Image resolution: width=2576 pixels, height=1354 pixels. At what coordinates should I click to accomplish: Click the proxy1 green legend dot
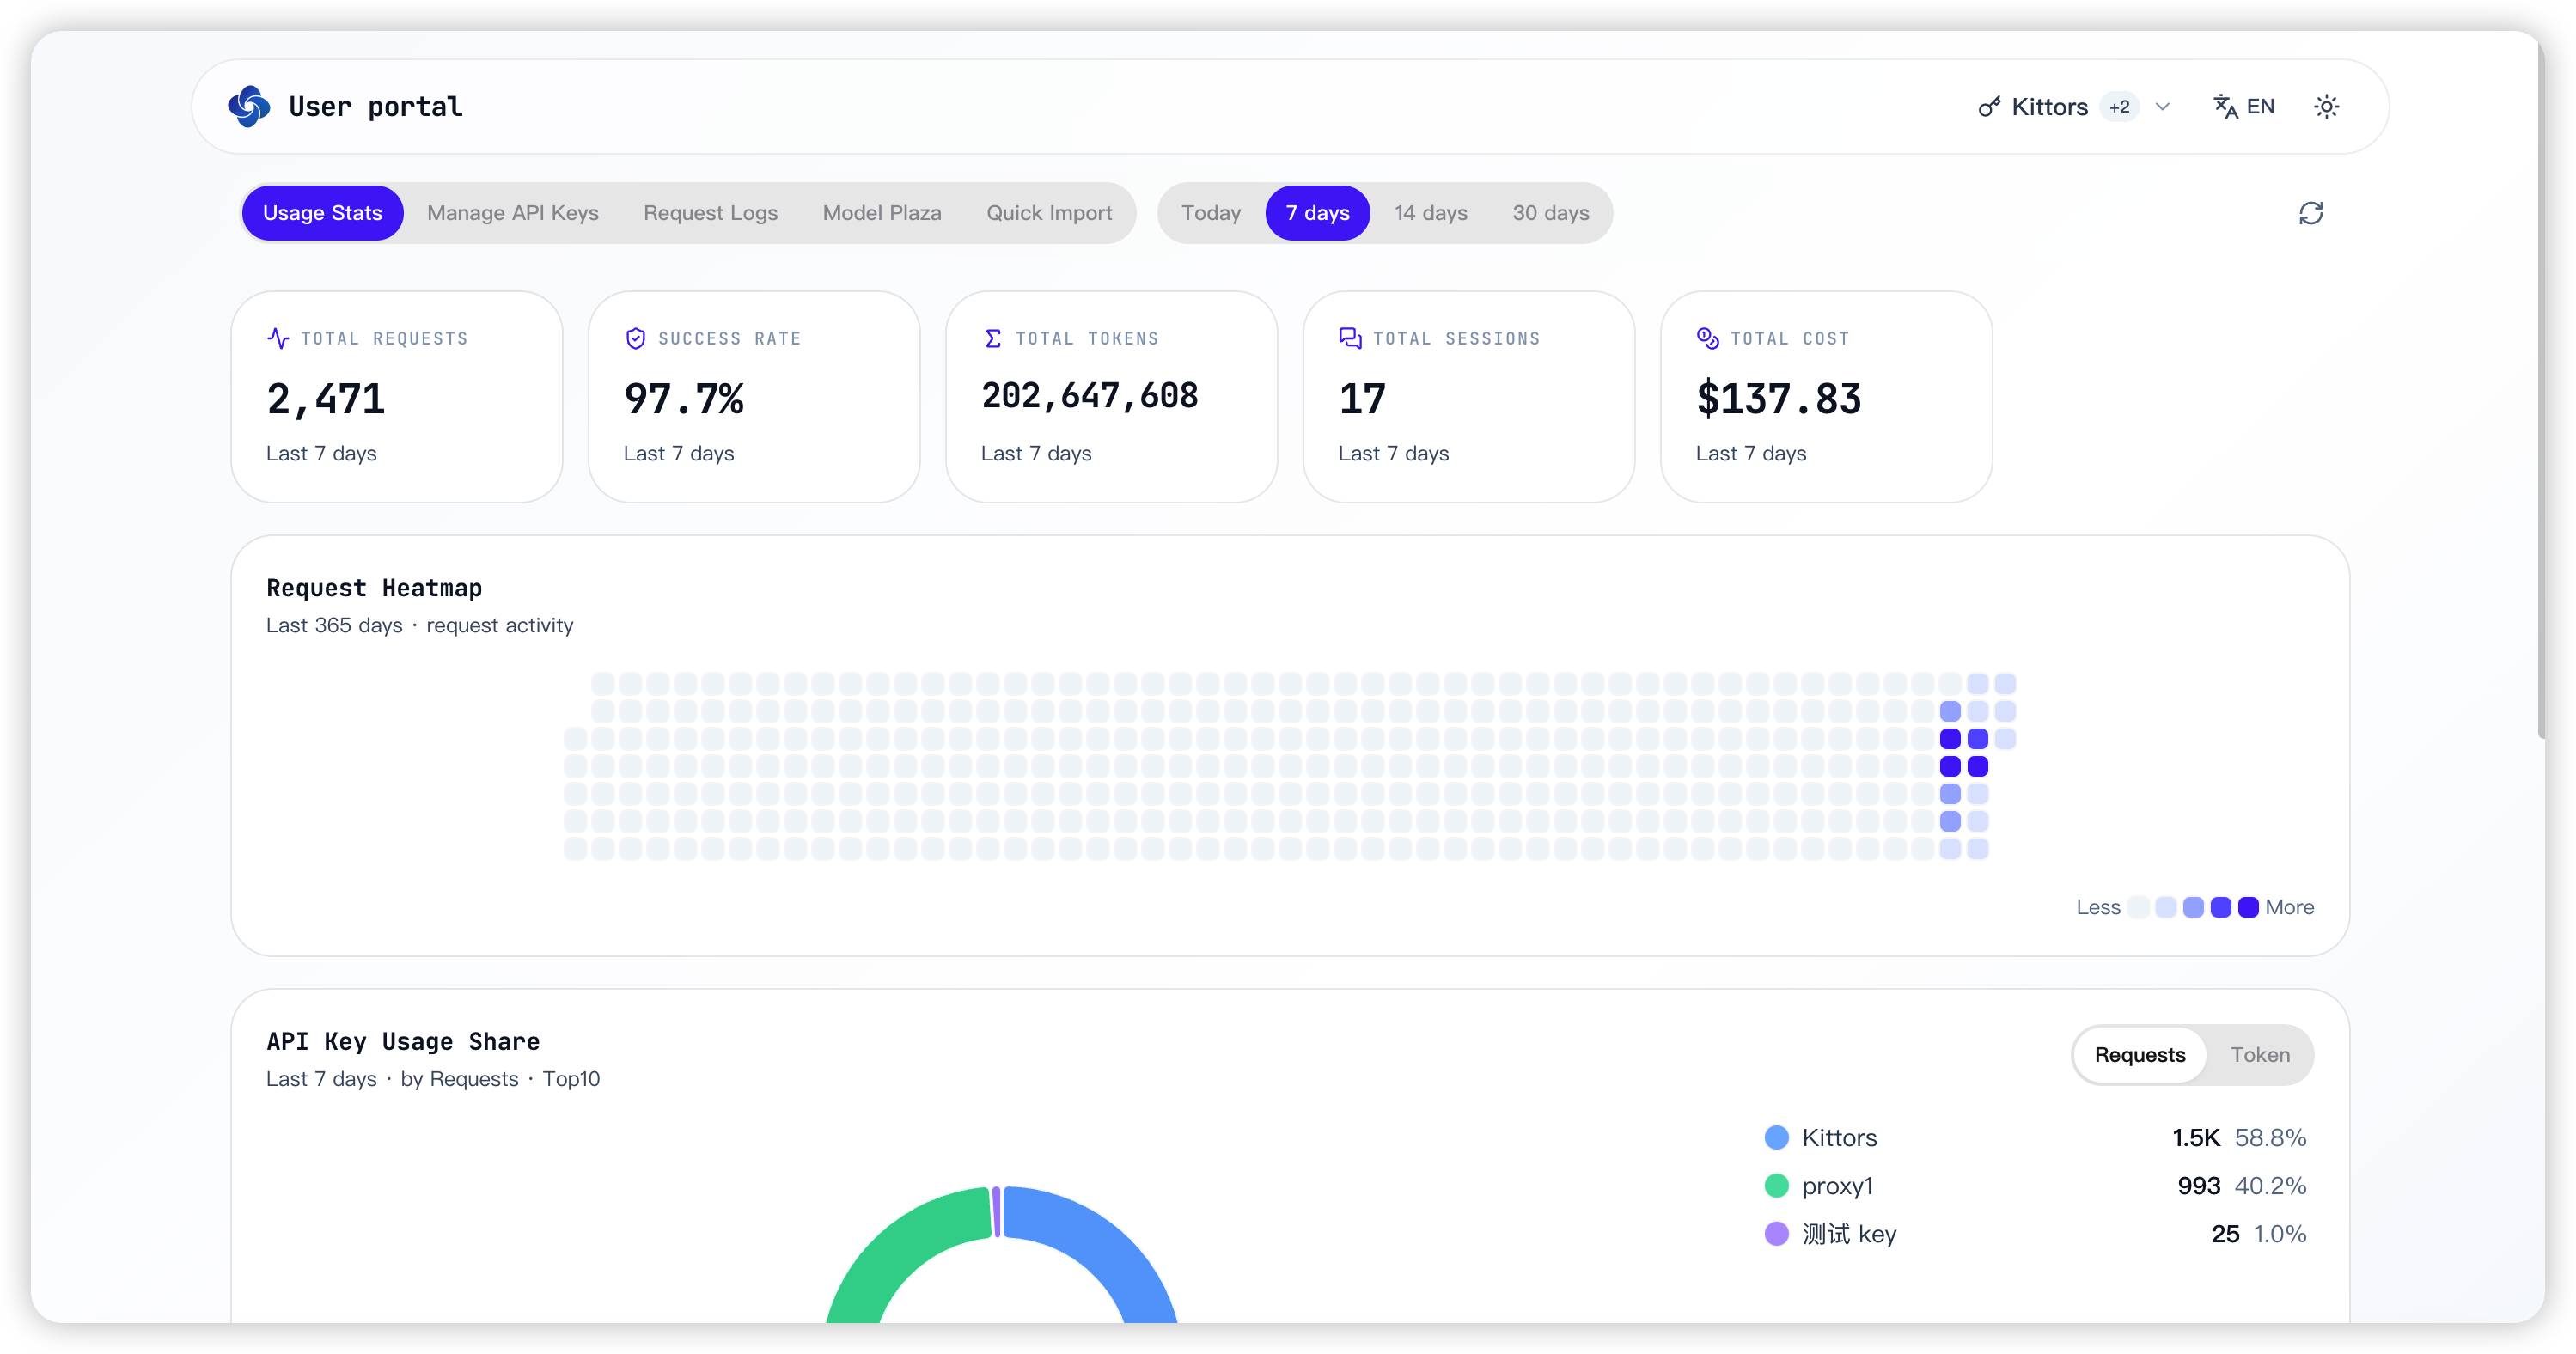point(1776,1185)
